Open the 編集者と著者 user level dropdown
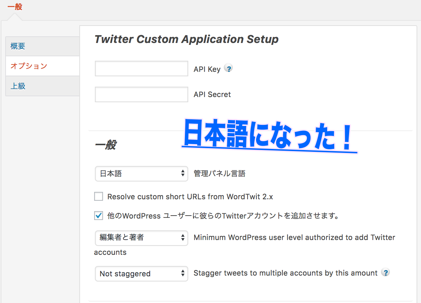 click(x=141, y=238)
